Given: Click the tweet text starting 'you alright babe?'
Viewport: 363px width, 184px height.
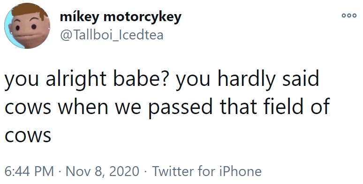Looking at the screenshot, I should tap(167, 107).
